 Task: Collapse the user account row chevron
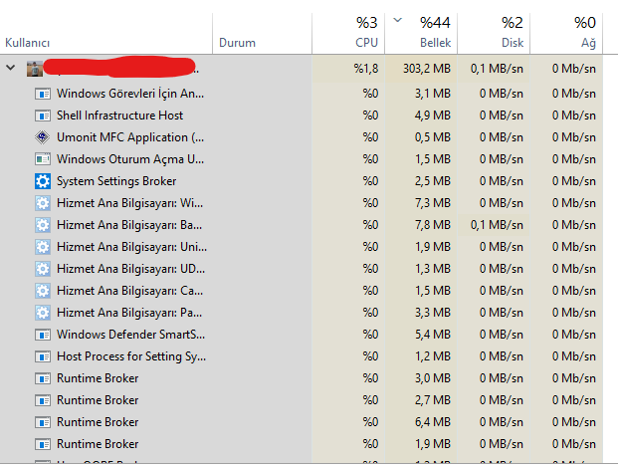[x=11, y=68]
